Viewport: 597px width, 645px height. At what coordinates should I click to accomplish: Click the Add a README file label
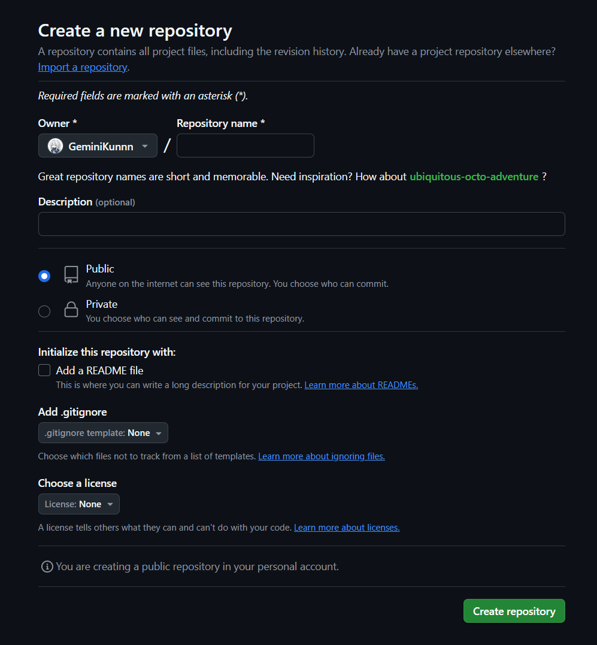coord(100,371)
